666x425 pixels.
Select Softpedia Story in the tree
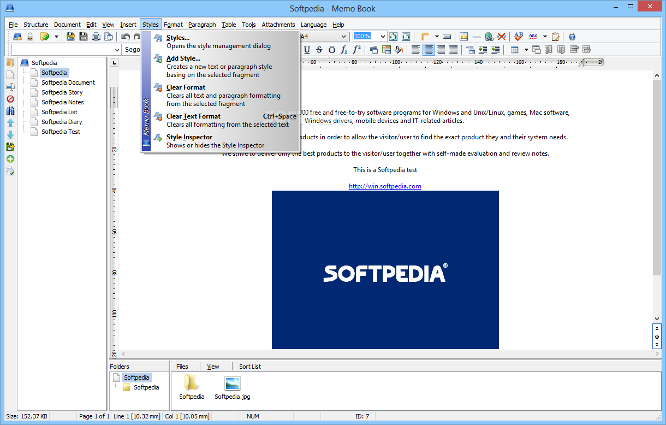(62, 92)
